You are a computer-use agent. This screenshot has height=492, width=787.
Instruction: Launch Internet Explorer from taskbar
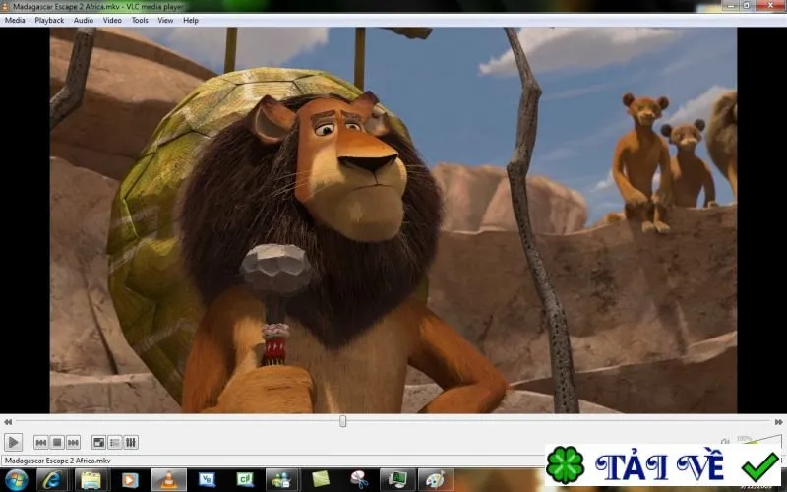point(52,480)
